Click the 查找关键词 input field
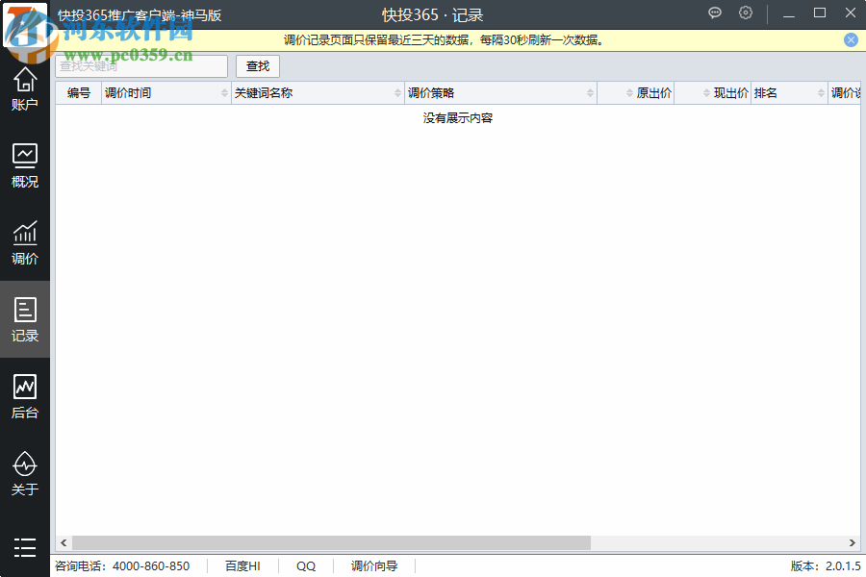 [140, 66]
